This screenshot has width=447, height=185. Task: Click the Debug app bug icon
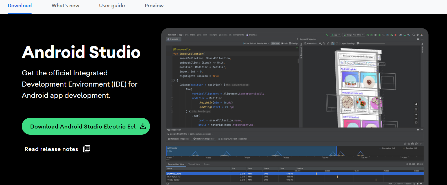click(x=380, y=35)
